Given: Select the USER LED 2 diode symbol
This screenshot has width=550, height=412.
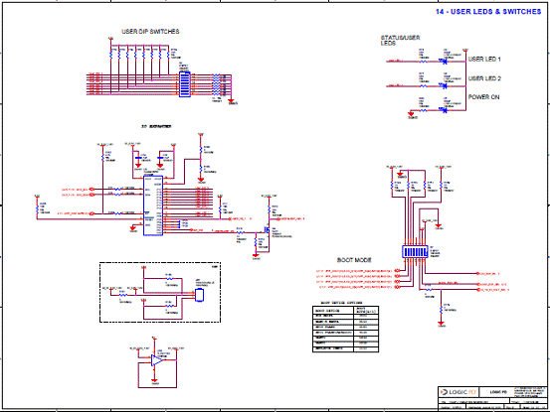Looking at the screenshot, I should (444, 85).
